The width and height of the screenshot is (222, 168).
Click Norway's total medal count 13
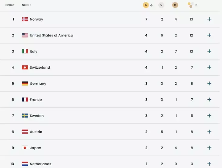[x=191, y=19]
